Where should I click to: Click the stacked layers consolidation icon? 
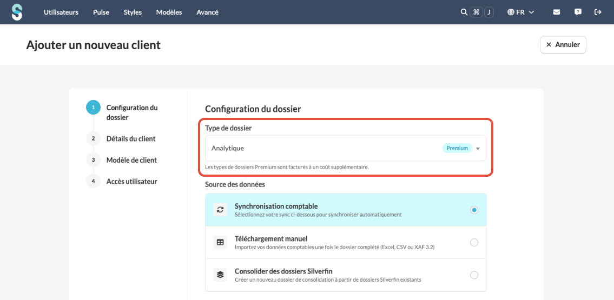point(220,275)
